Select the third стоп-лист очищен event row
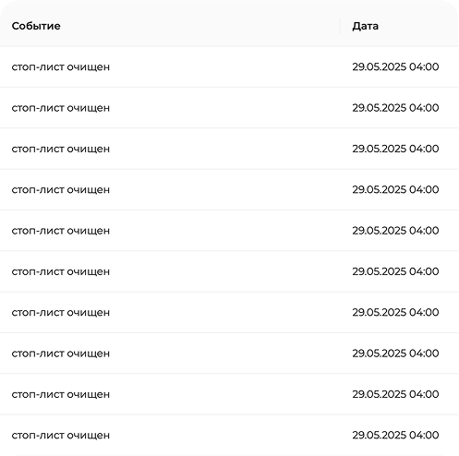The width and height of the screenshot is (459, 456). 229,149
